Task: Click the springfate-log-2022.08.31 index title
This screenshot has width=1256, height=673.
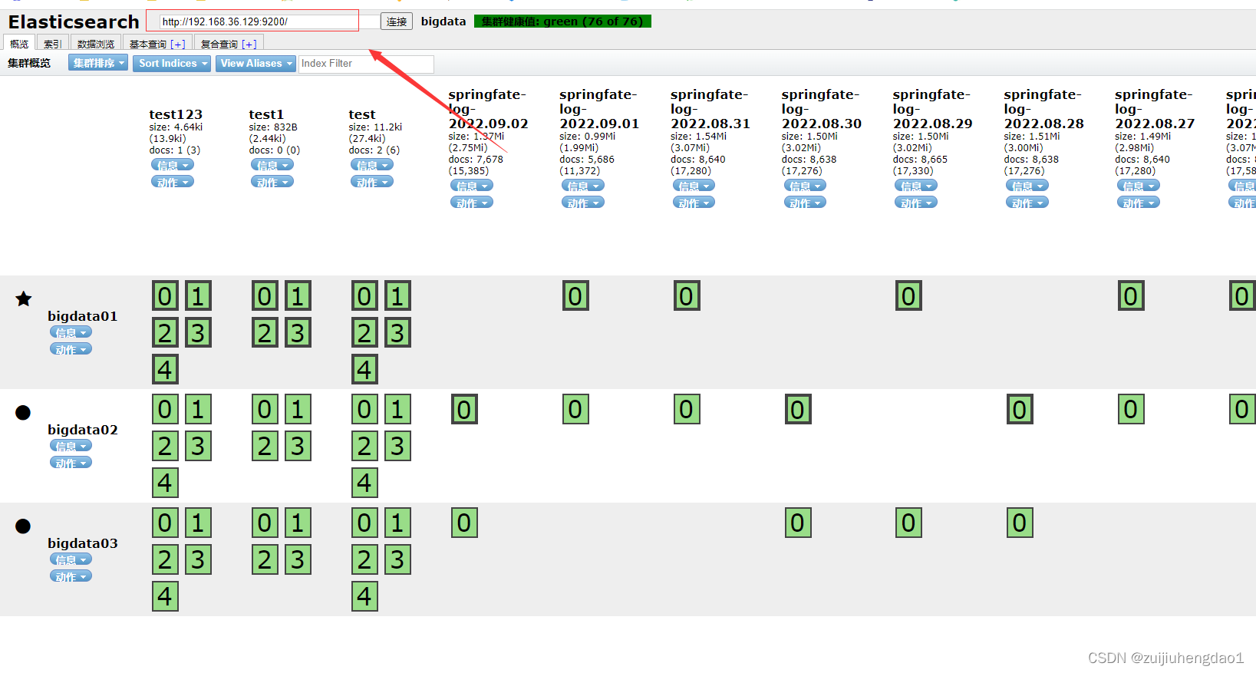Action: [x=710, y=109]
